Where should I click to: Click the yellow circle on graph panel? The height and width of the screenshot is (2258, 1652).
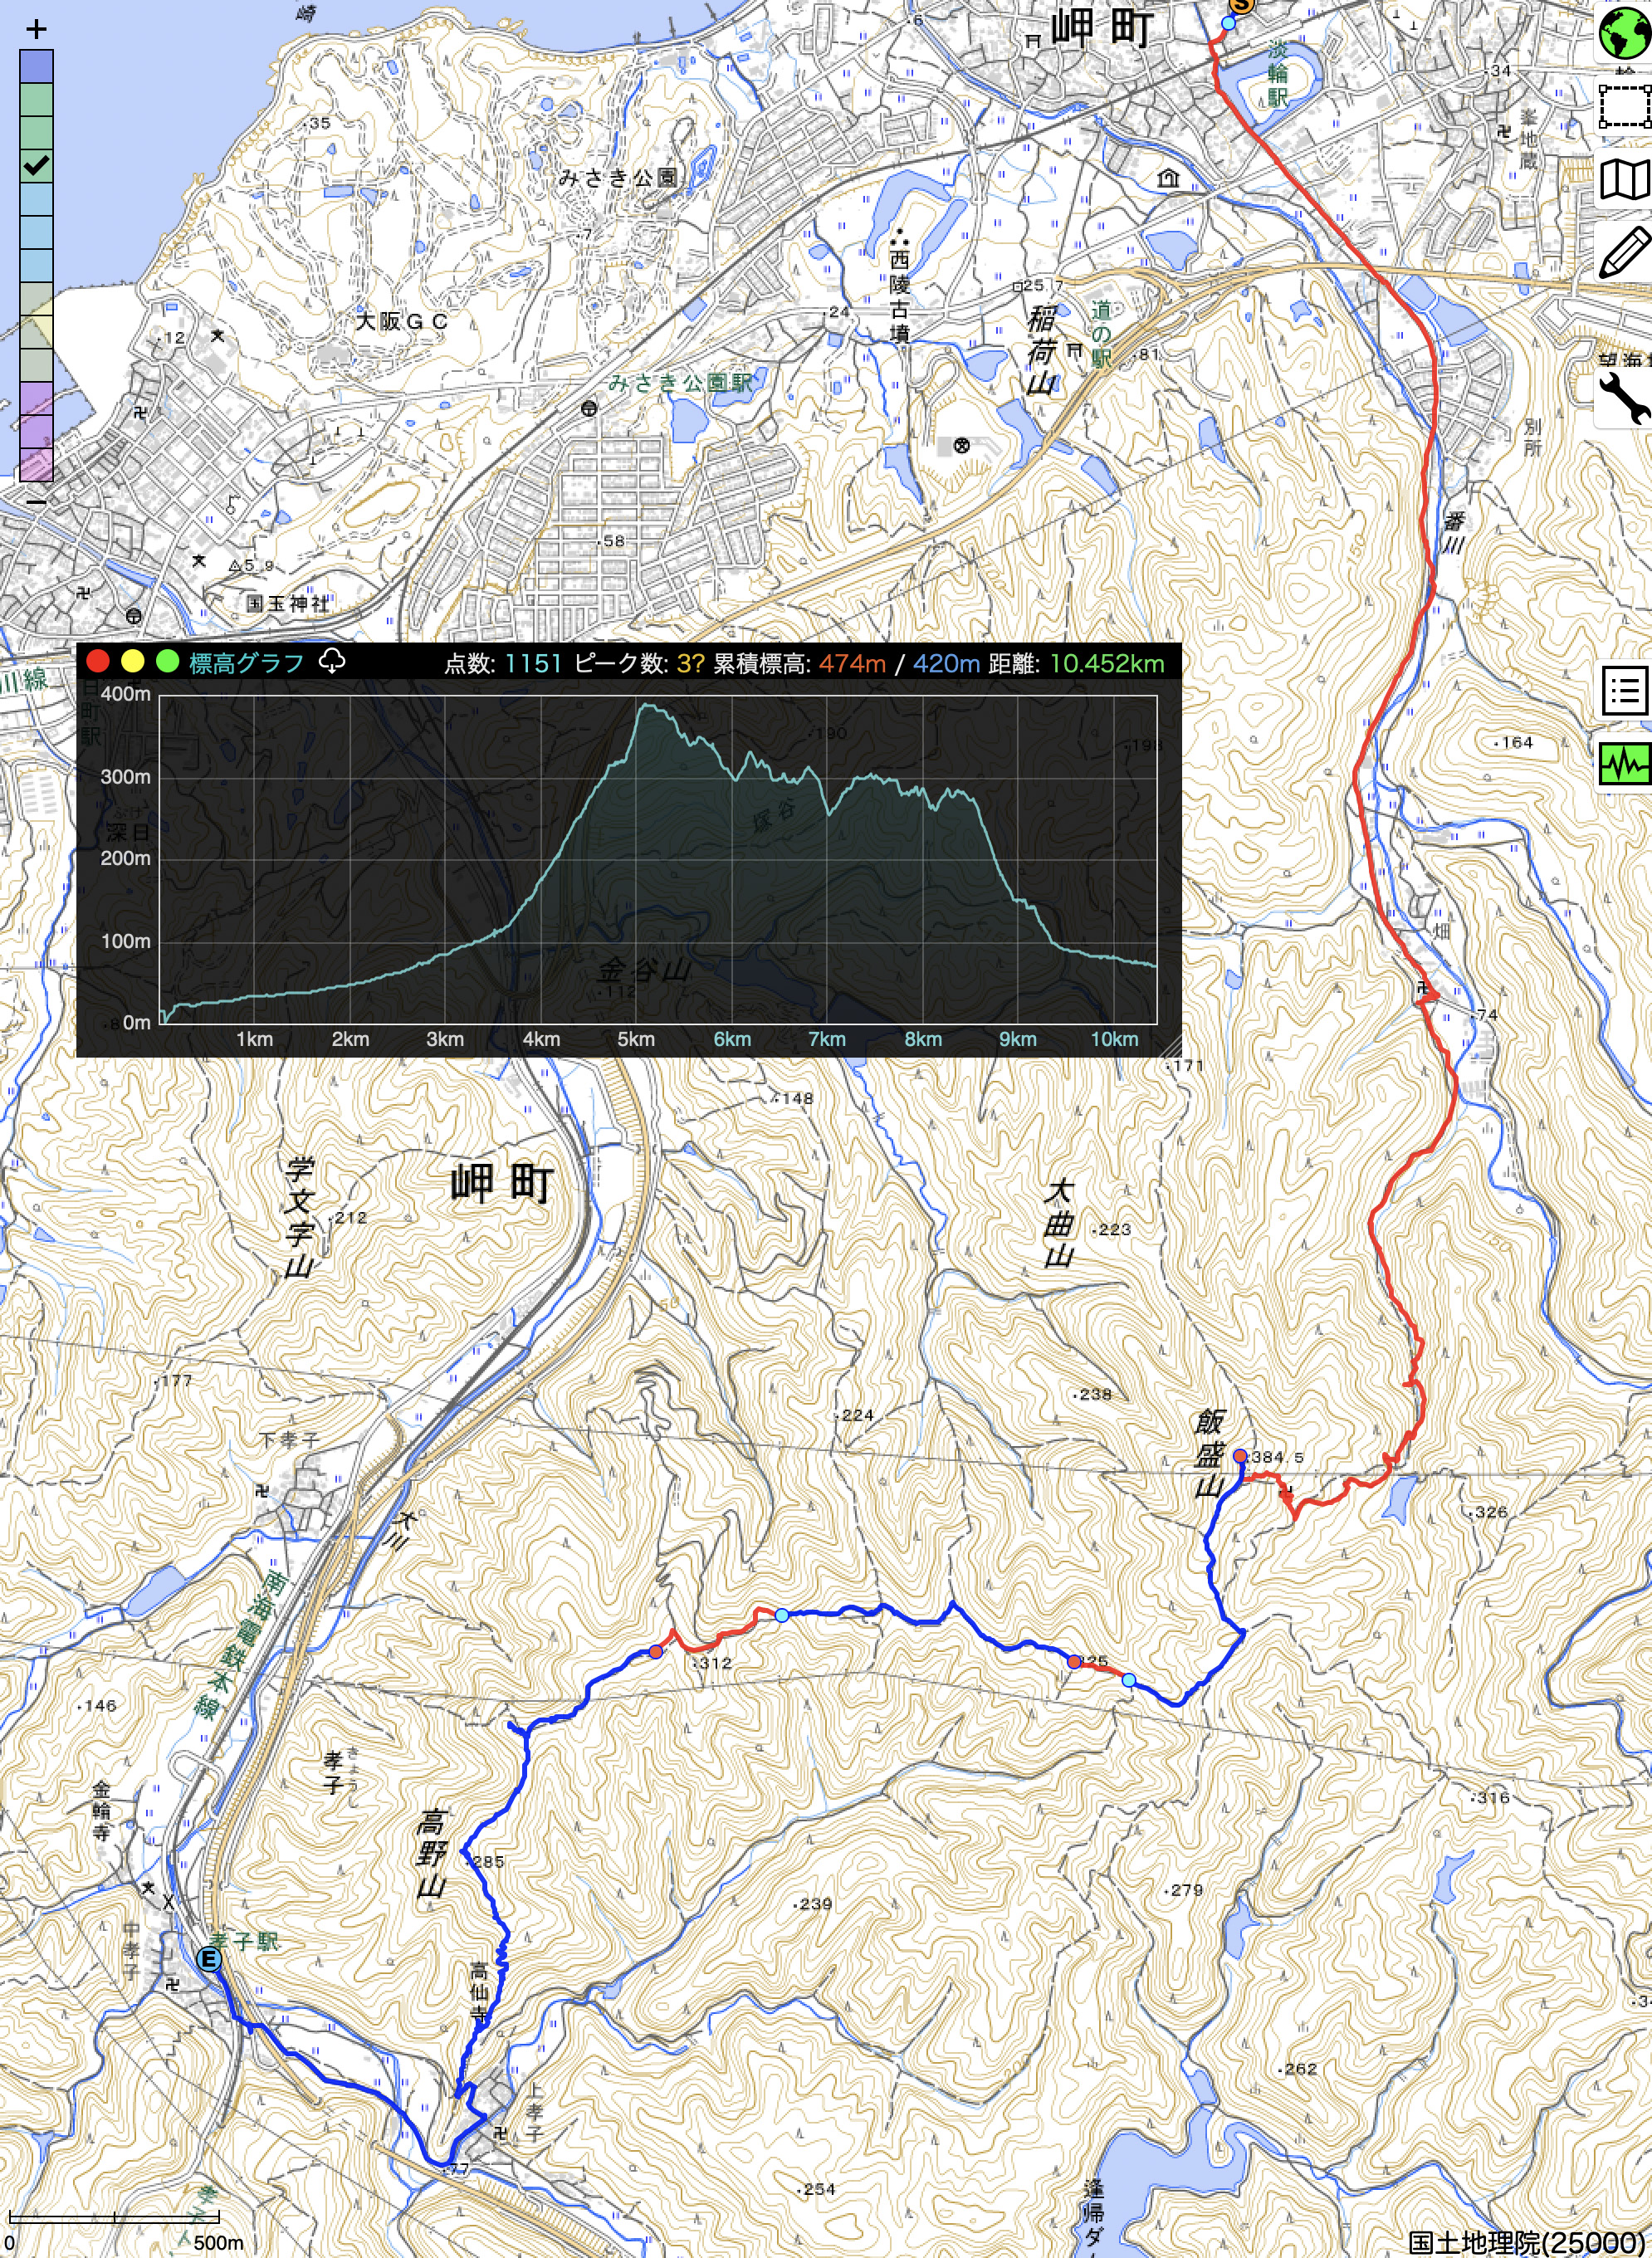[x=132, y=662]
